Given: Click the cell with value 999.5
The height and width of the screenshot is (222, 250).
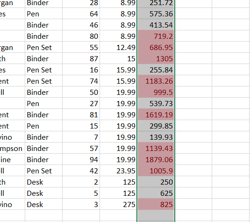Looking at the screenshot, I should tap(156, 92).
